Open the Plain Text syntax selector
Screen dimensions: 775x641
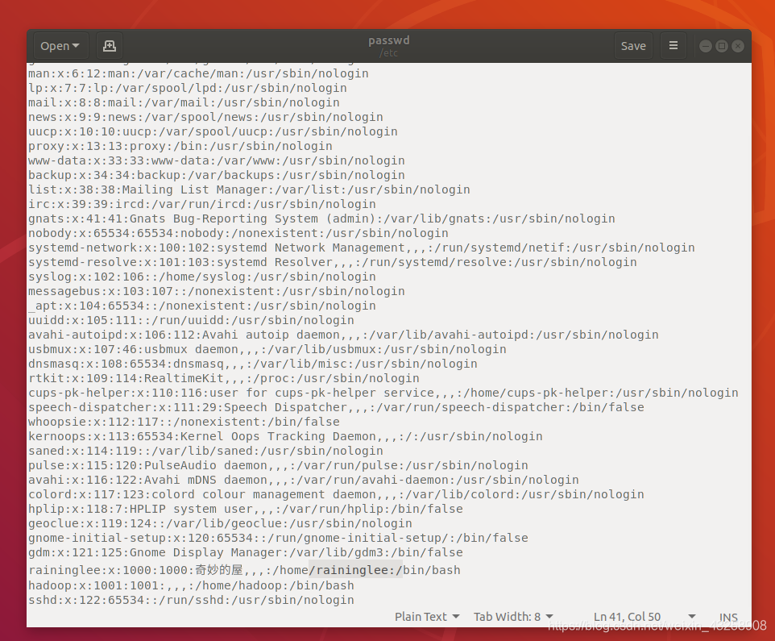coord(427,617)
